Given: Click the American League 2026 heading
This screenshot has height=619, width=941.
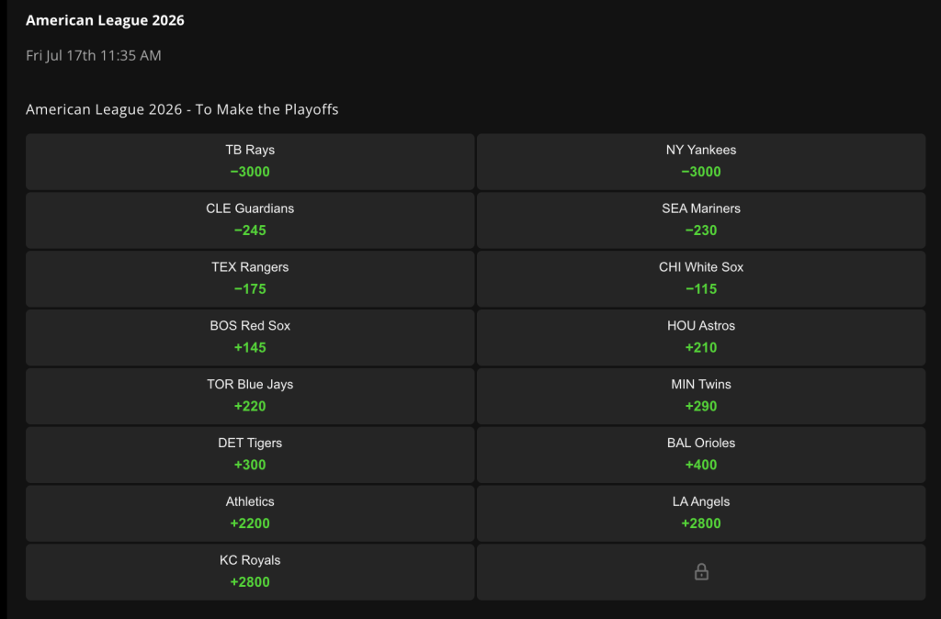Looking at the screenshot, I should point(105,20).
